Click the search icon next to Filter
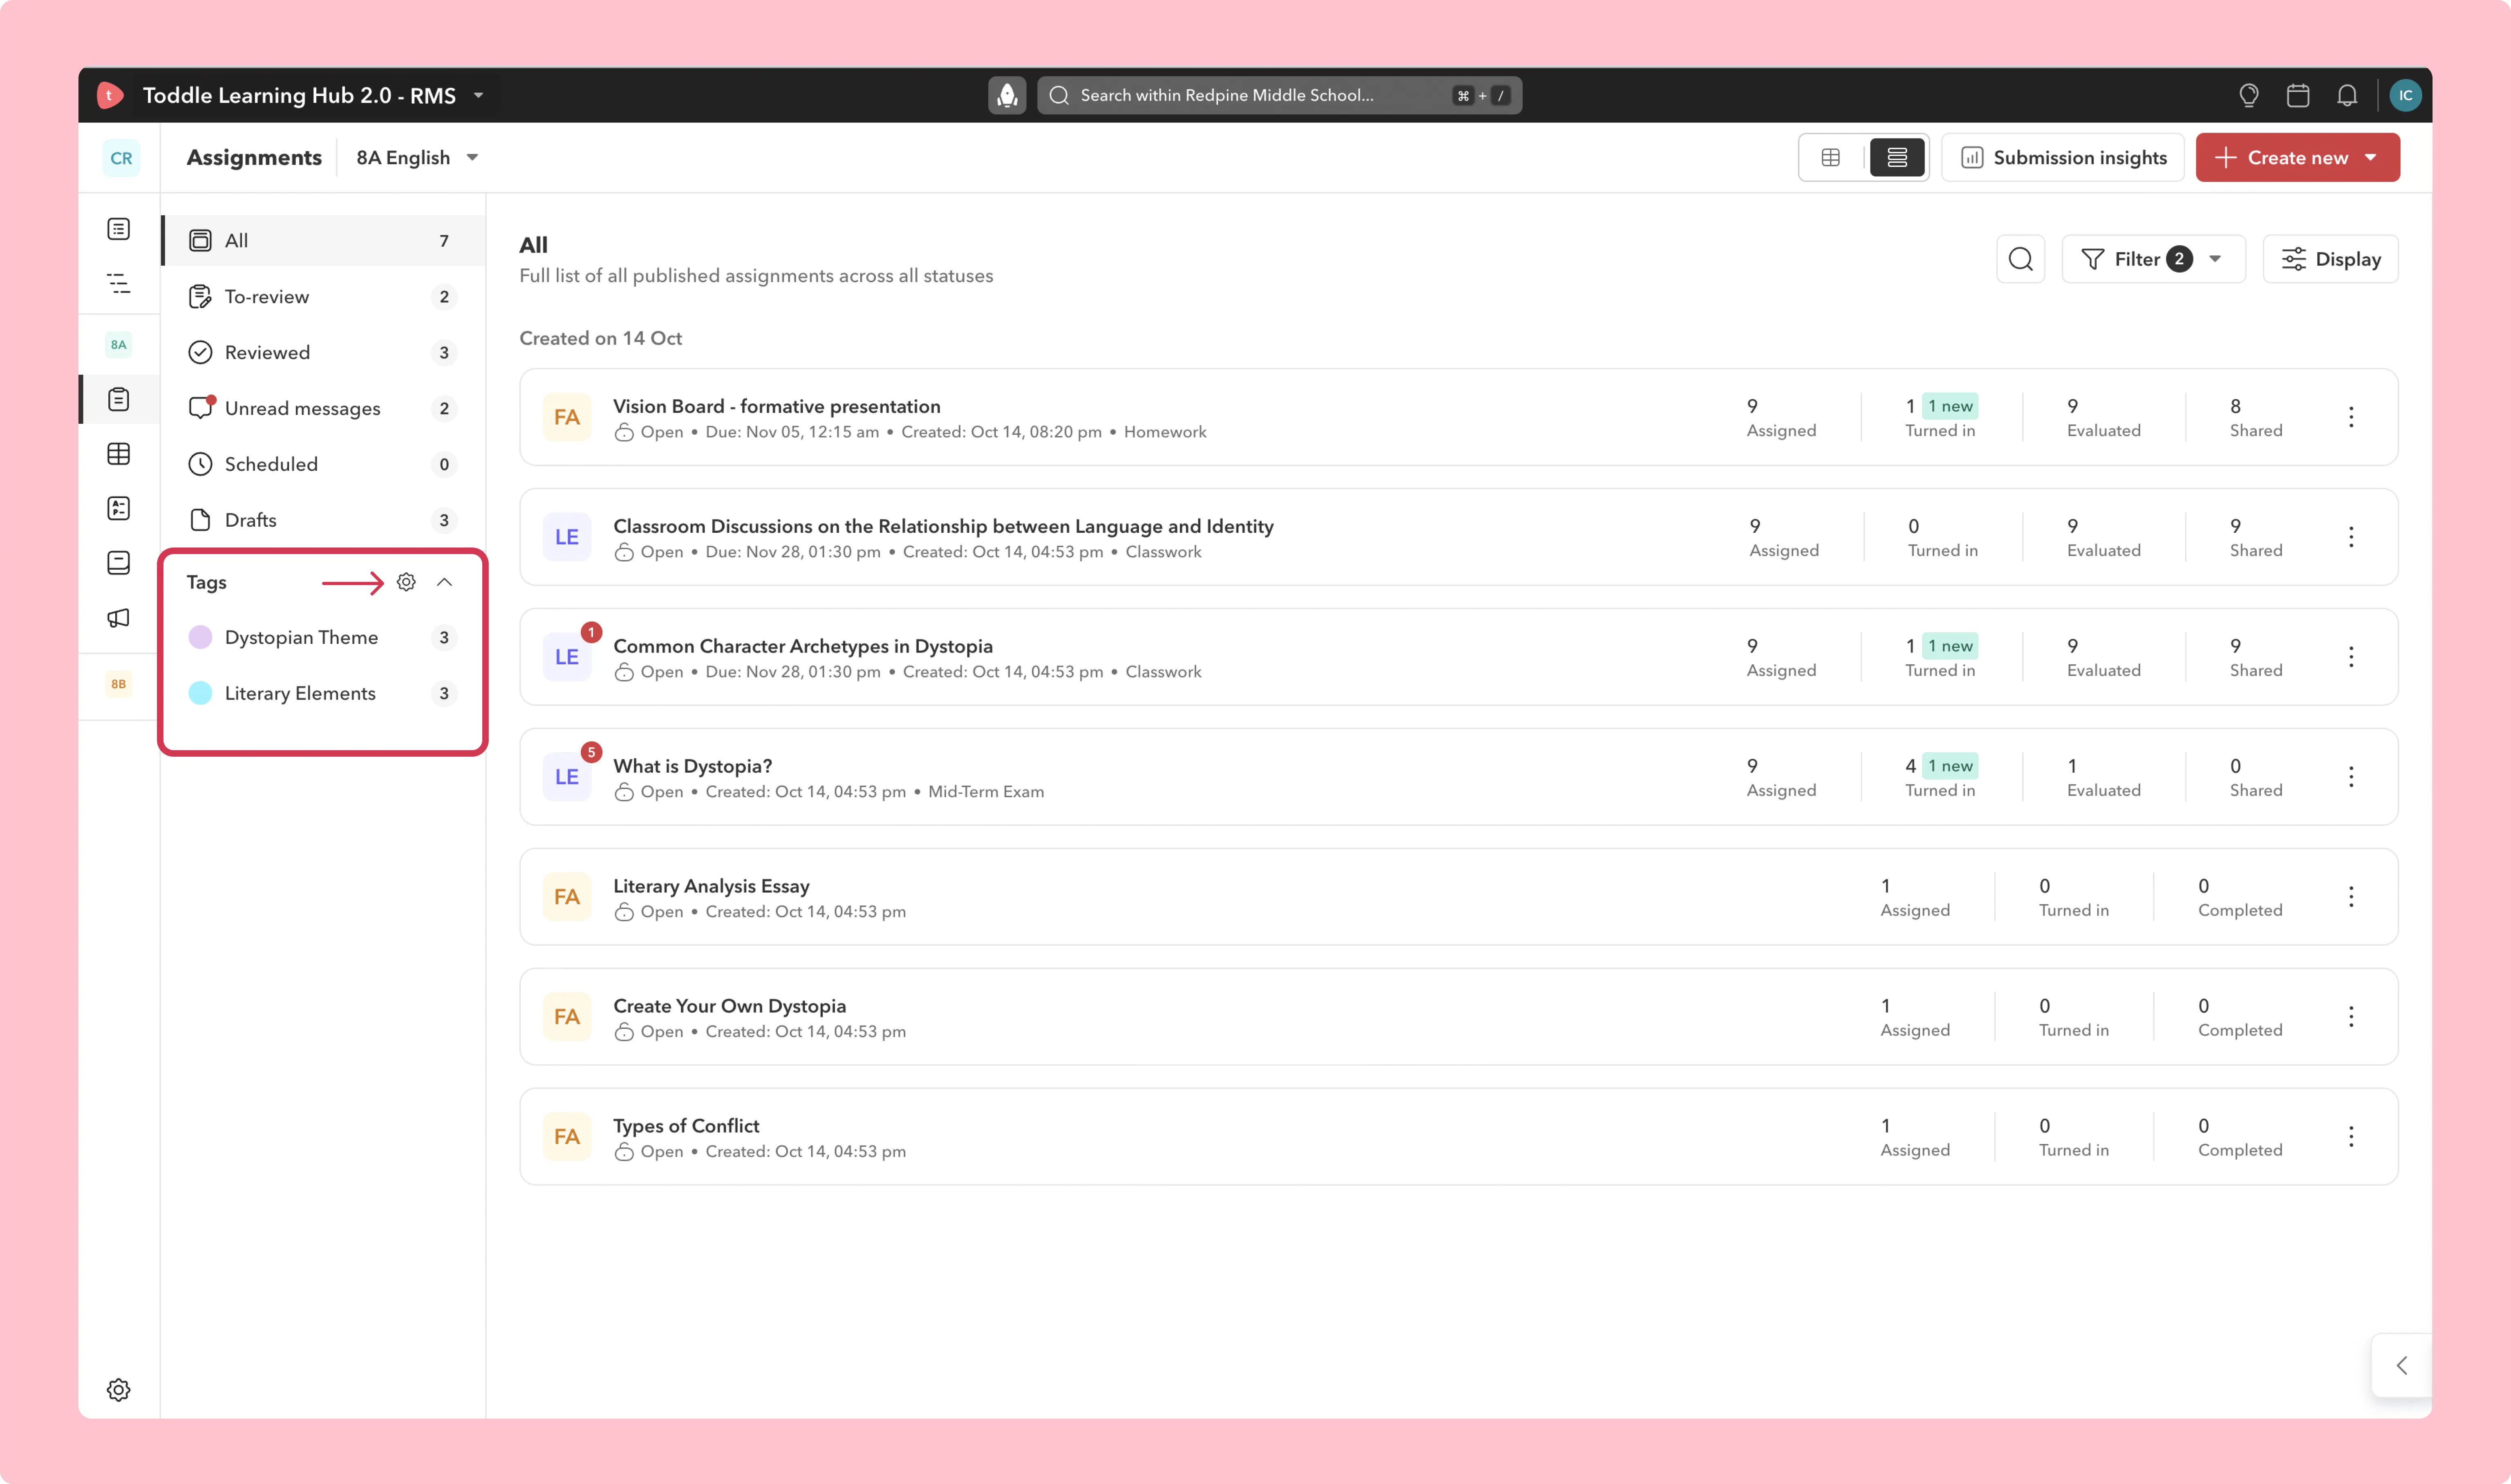Viewport: 2511px width, 1484px height. 2021,259
